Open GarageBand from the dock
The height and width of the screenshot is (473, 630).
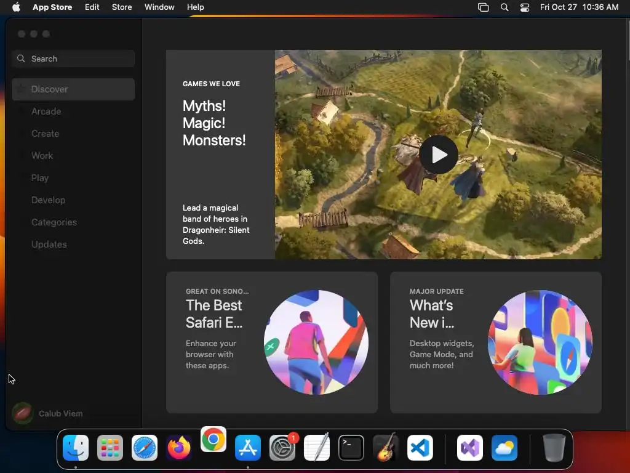(386, 447)
